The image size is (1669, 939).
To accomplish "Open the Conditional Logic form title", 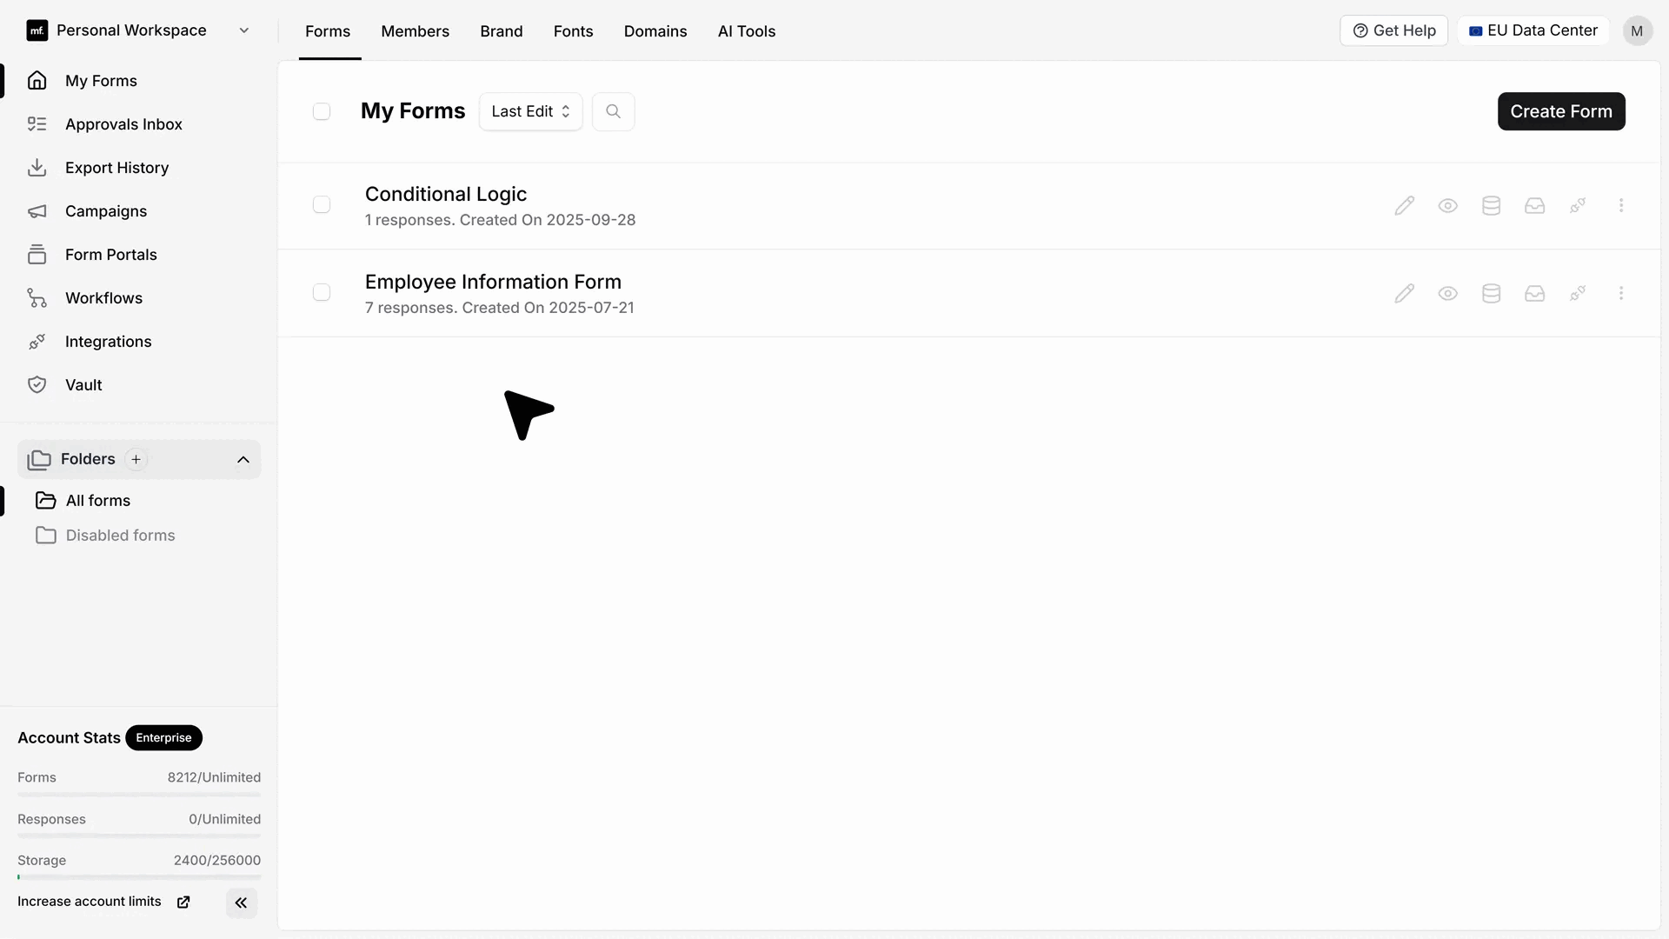I will pos(446,194).
